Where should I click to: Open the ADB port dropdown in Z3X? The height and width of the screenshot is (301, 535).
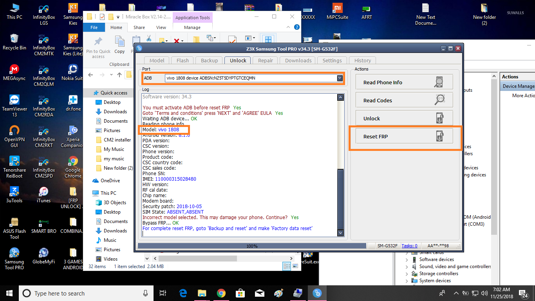coord(340,78)
